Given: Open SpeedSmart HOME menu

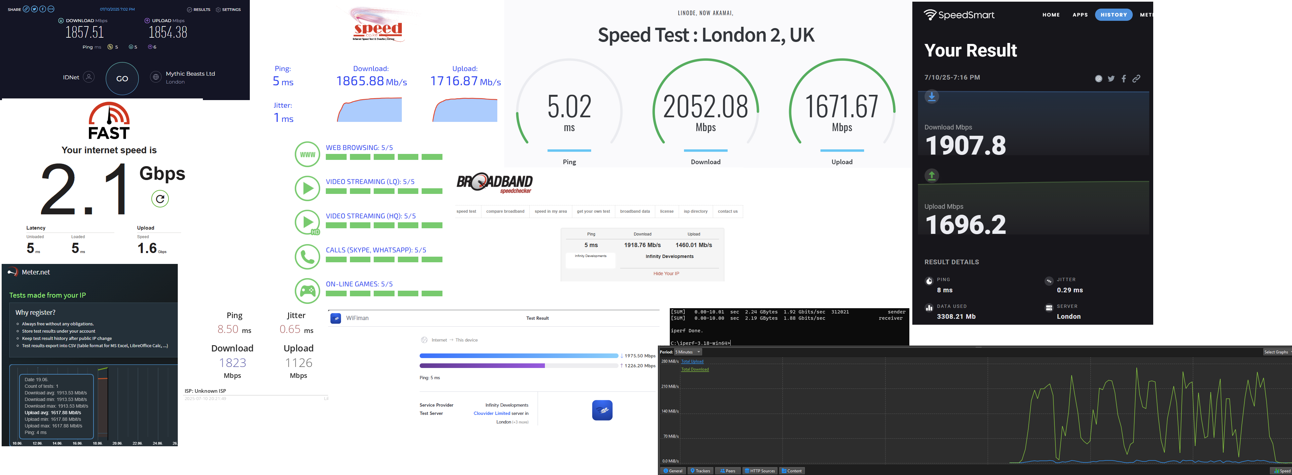Looking at the screenshot, I should pos(1051,15).
